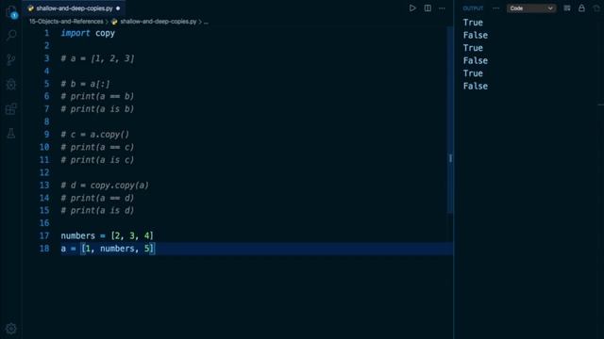
Task: Open the 15-Objects-and-References breadcrumb folder
Action: (66, 22)
